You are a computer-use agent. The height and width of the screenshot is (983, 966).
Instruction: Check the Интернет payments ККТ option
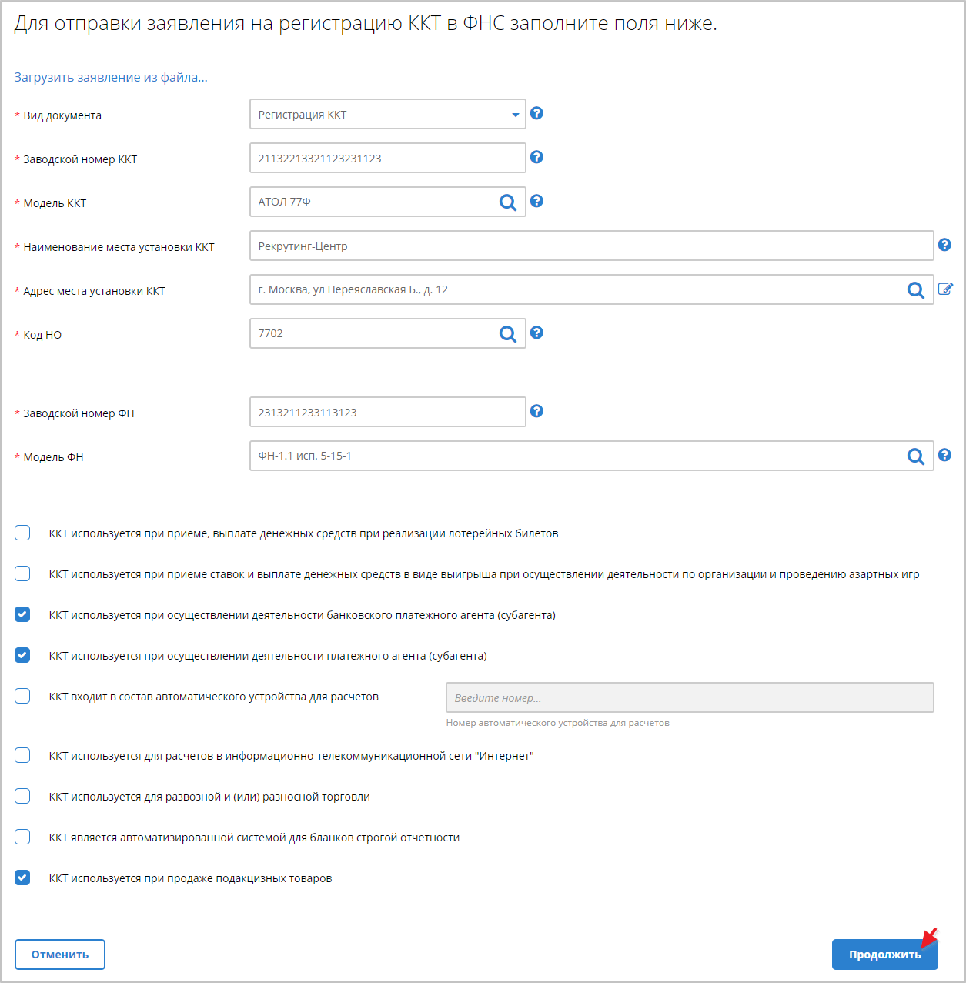pos(22,755)
